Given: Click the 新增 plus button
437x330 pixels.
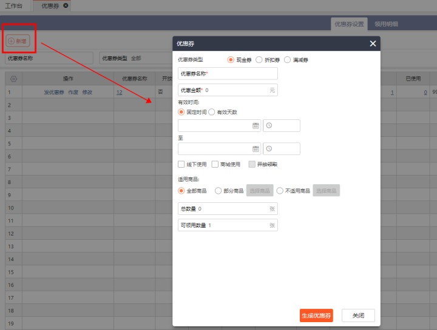Looking at the screenshot, I should [17, 41].
